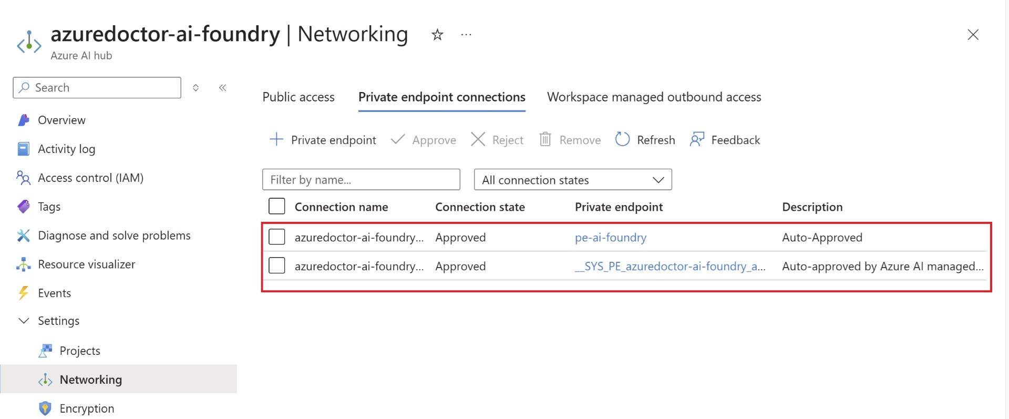Viewport: 1009px width, 419px height.
Task: Click the plus icon for Private endpoint
Action: 276,139
